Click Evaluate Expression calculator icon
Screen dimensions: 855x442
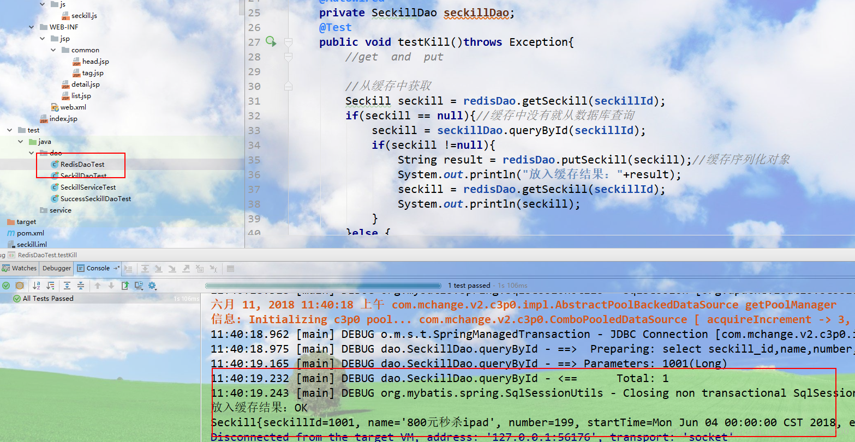230,268
